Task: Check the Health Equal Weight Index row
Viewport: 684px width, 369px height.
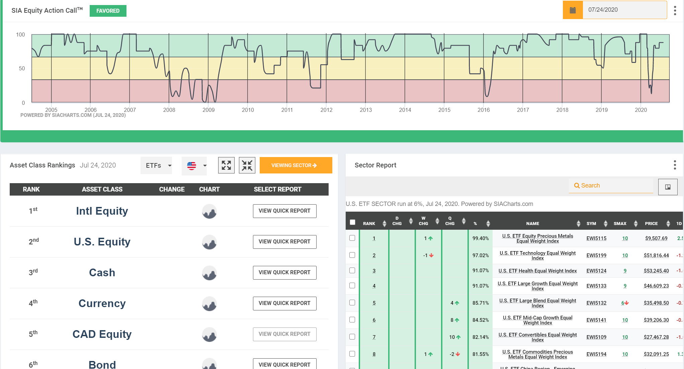Action: pos(352,270)
